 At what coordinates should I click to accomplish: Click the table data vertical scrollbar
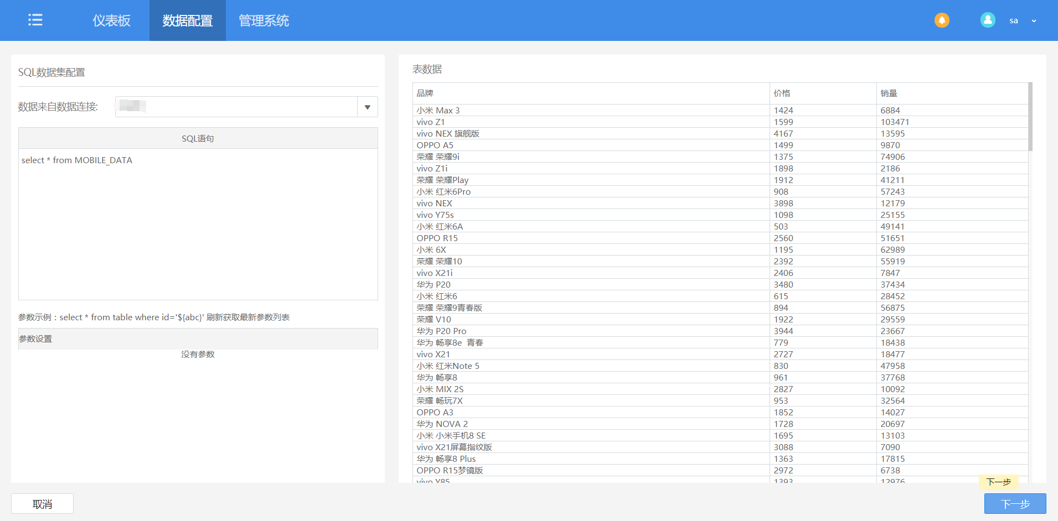[x=1030, y=117]
